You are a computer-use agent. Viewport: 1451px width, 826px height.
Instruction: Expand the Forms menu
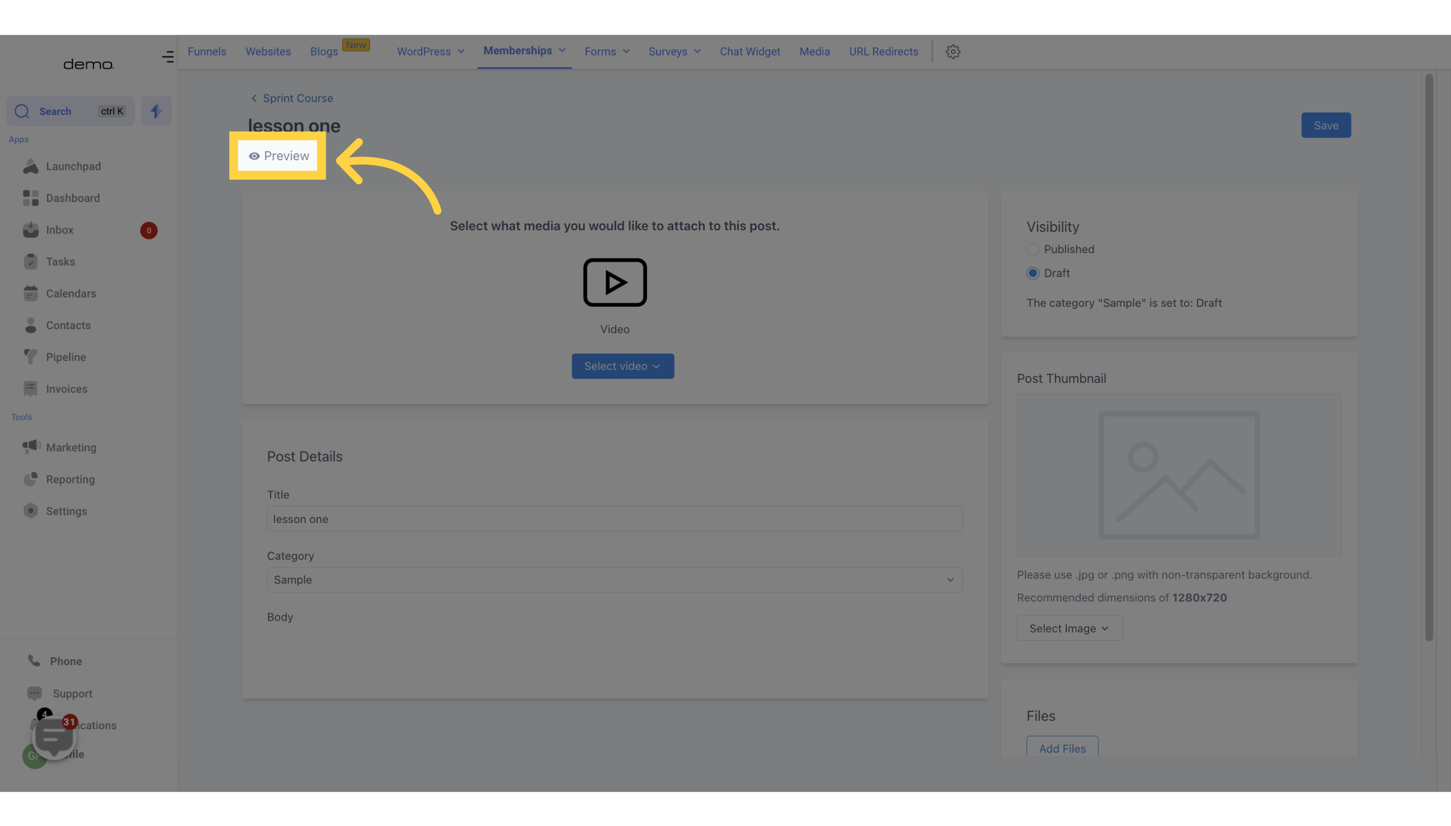click(x=607, y=52)
